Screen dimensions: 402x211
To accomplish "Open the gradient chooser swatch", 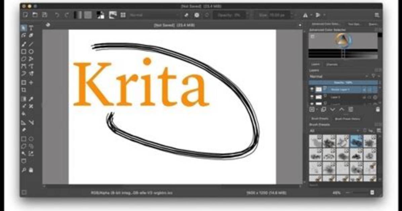I will click(x=78, y=15).
